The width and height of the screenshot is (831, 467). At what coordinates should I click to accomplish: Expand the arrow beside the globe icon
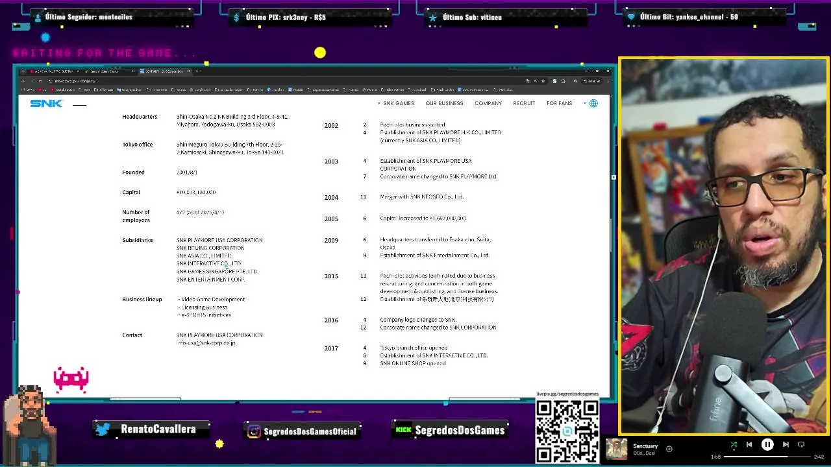tap(584, 103)
